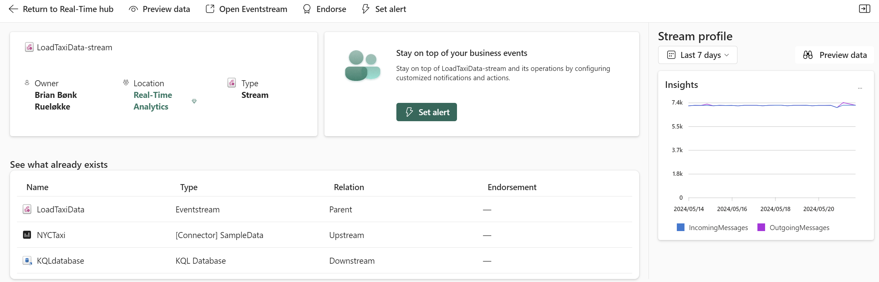Select the KQLdatabase row name
This screenshot has height=282, width=879.
click(60, 261)
